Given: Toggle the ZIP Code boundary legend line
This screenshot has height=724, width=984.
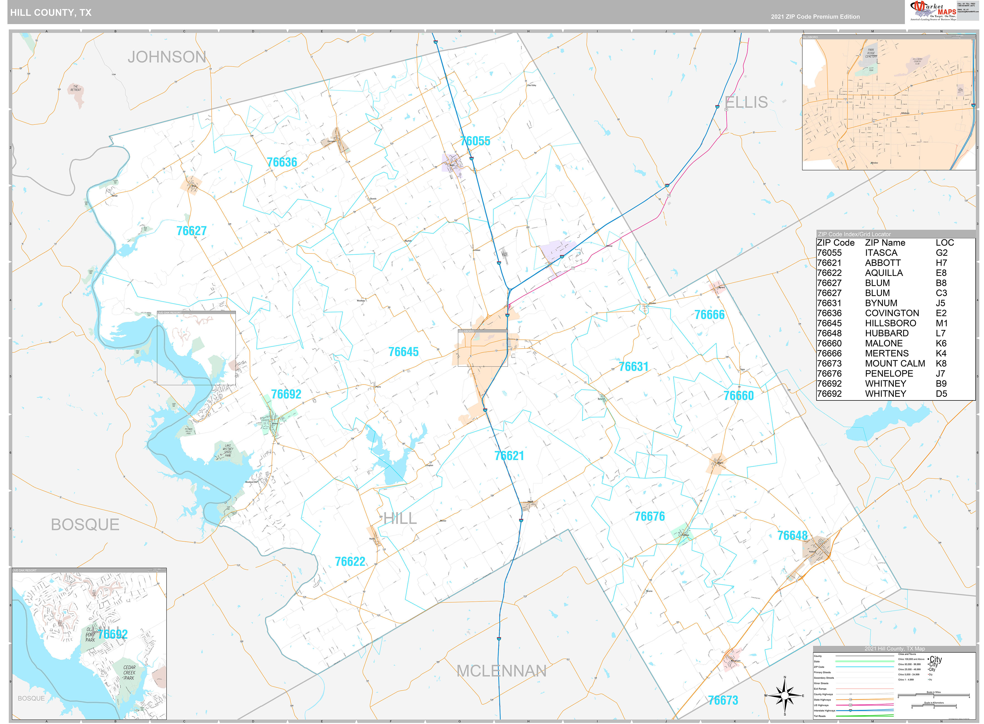Looking at the screenshot, I should pyautogui.click(x=865, y=667).
